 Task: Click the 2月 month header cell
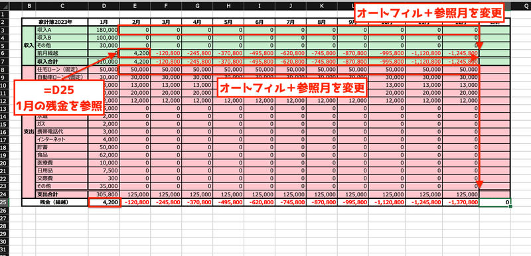[135, 23]
